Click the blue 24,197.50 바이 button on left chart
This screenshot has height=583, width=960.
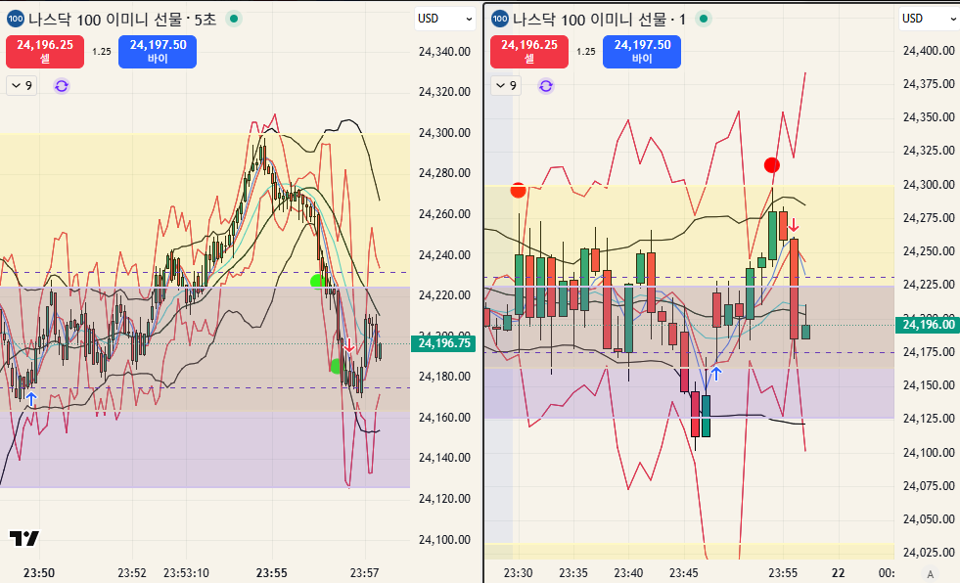pyautogui.click(x=158, y=52)
